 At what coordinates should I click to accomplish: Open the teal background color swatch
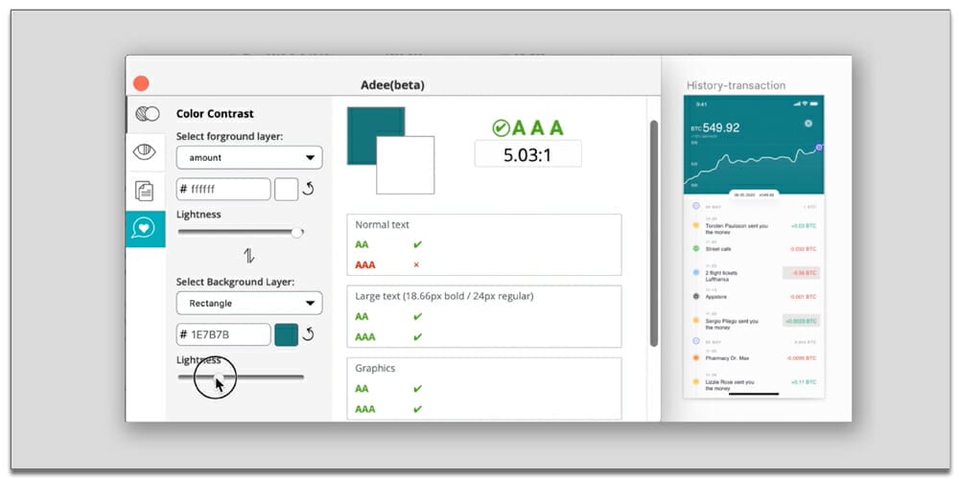click(x=286, y=334)
